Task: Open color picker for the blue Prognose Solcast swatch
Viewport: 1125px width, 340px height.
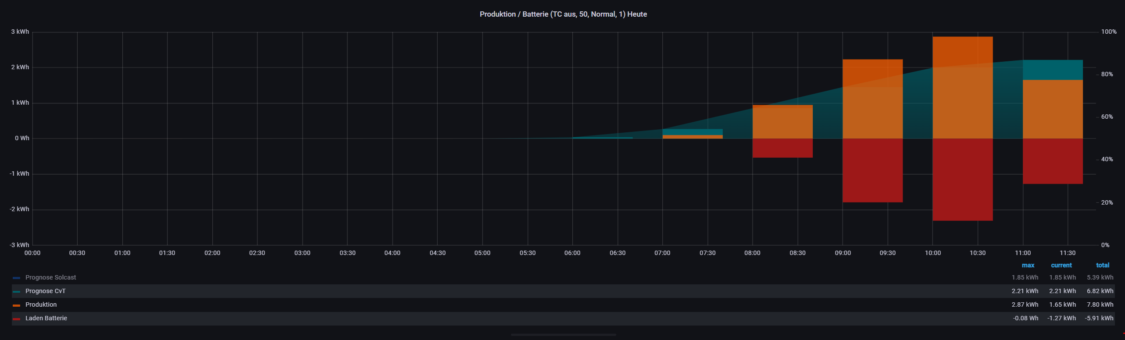Action: [x=17, y=278]
